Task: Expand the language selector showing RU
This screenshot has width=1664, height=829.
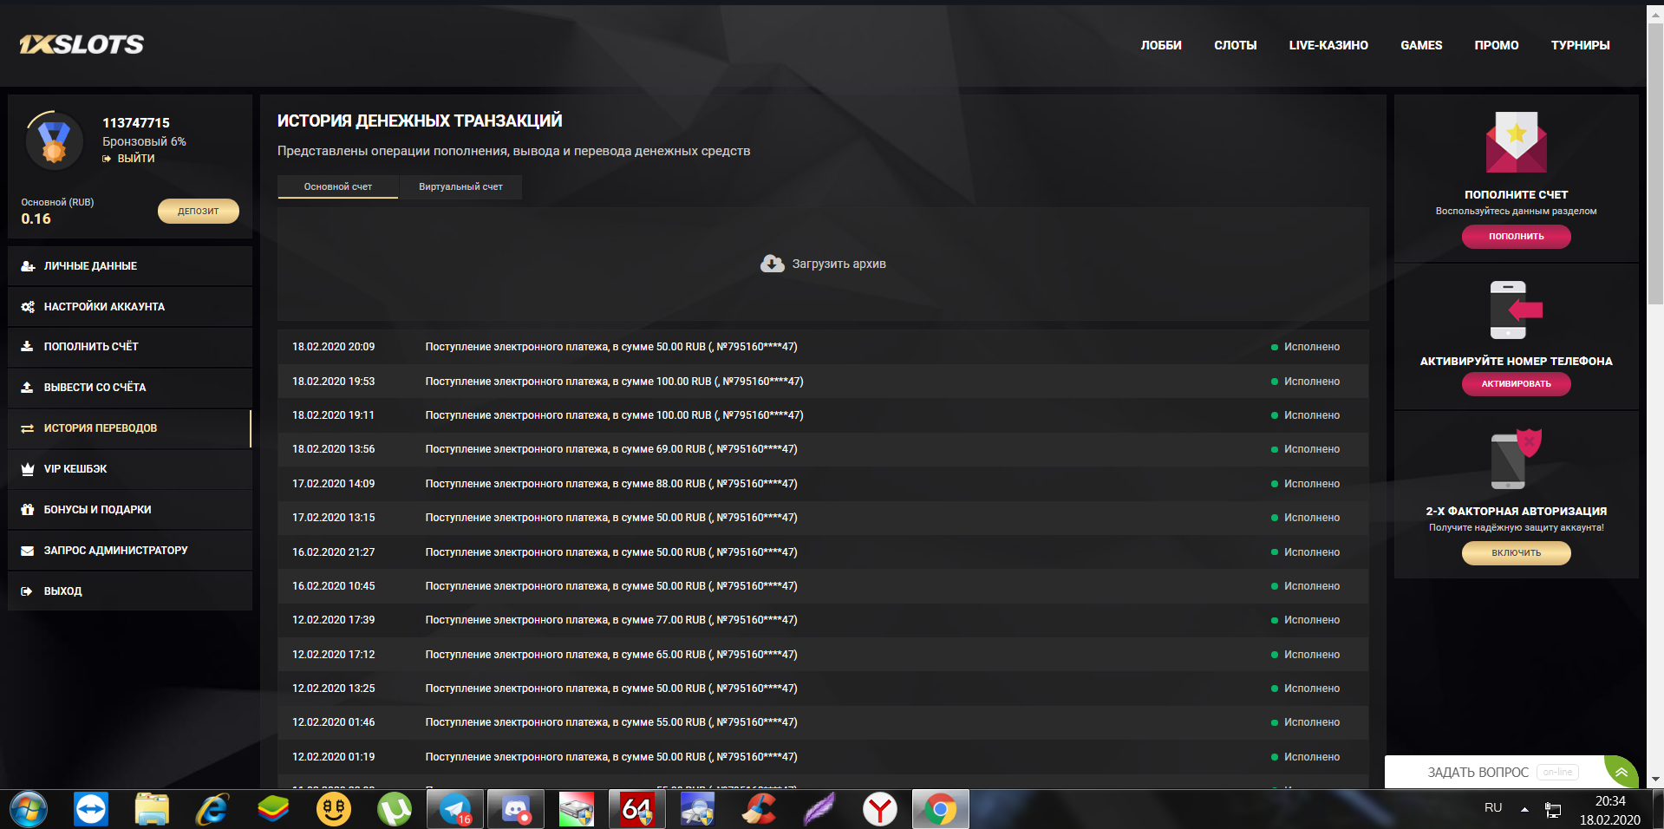Action: pyautogui.click(x=1493, y=807)
